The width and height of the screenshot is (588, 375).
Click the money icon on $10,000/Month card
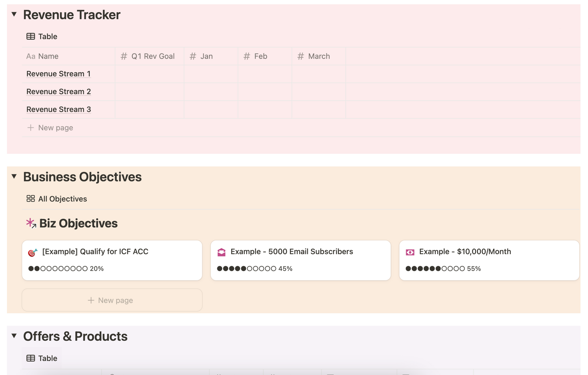click(x=410, y=252)
